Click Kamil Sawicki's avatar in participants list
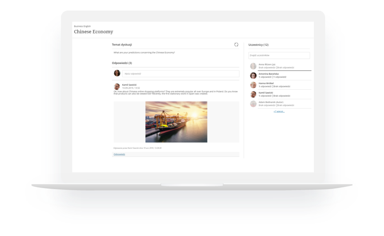384x236 pixels. tap(253, 94)
